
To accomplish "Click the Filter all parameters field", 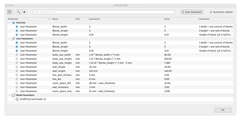I will click(x=104, y=12).
